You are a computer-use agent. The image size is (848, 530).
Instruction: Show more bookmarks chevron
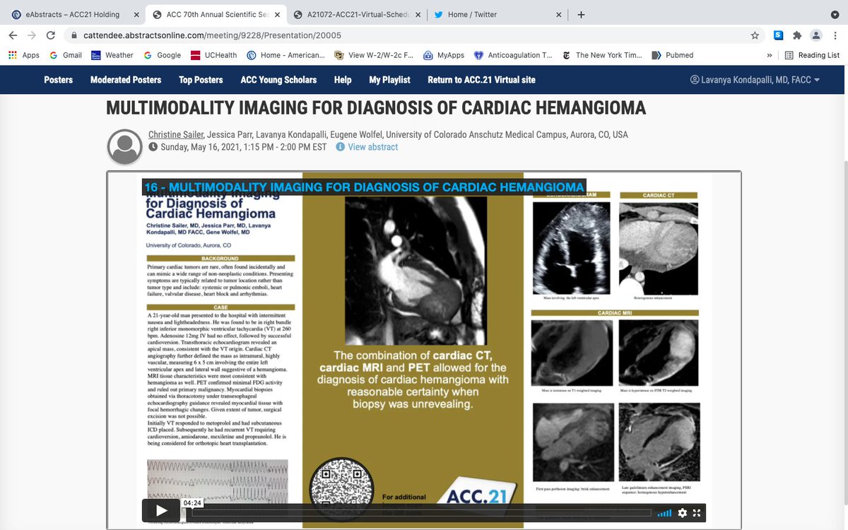pos(769,55)
